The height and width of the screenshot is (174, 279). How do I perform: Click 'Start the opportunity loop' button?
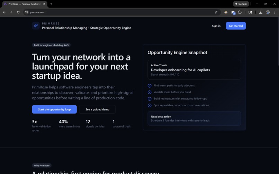click(x=54, y=109)
